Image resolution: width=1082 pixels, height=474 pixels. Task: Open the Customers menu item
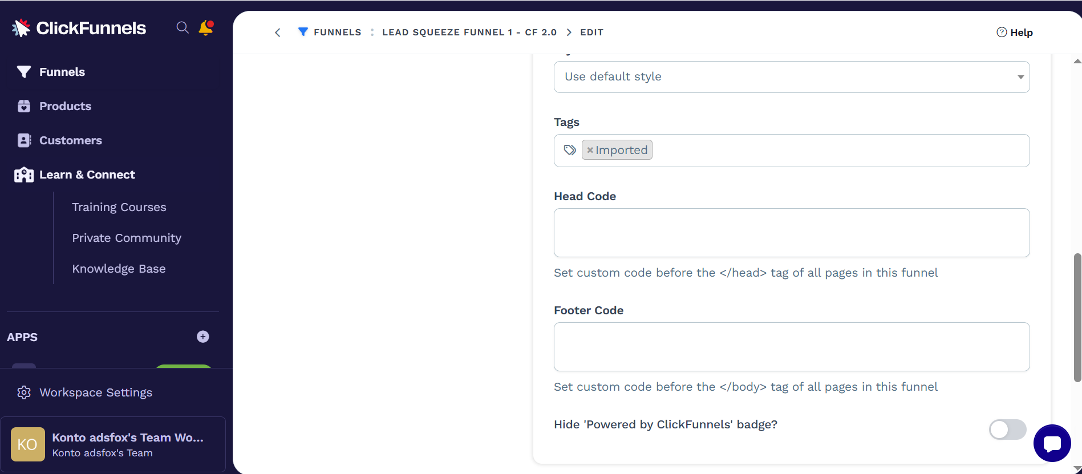click(70, 140)
